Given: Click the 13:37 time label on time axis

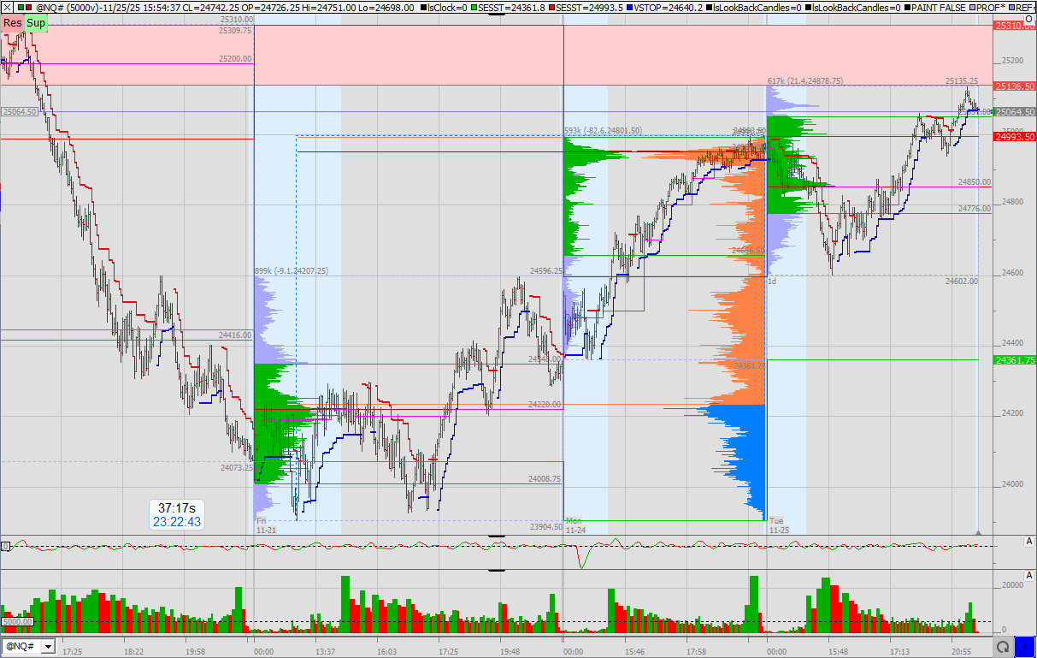Looking at the screenshot, I should click(326, 651).
